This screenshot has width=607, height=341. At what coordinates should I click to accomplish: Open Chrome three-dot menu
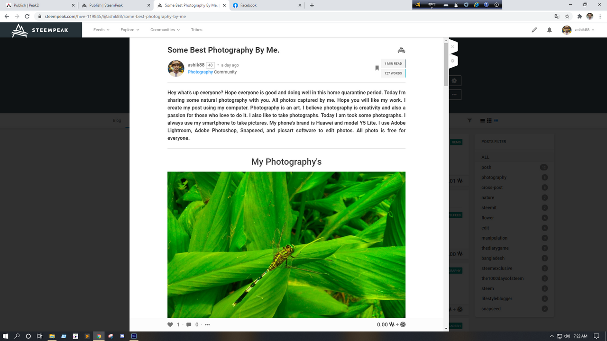tap(600, 16)
